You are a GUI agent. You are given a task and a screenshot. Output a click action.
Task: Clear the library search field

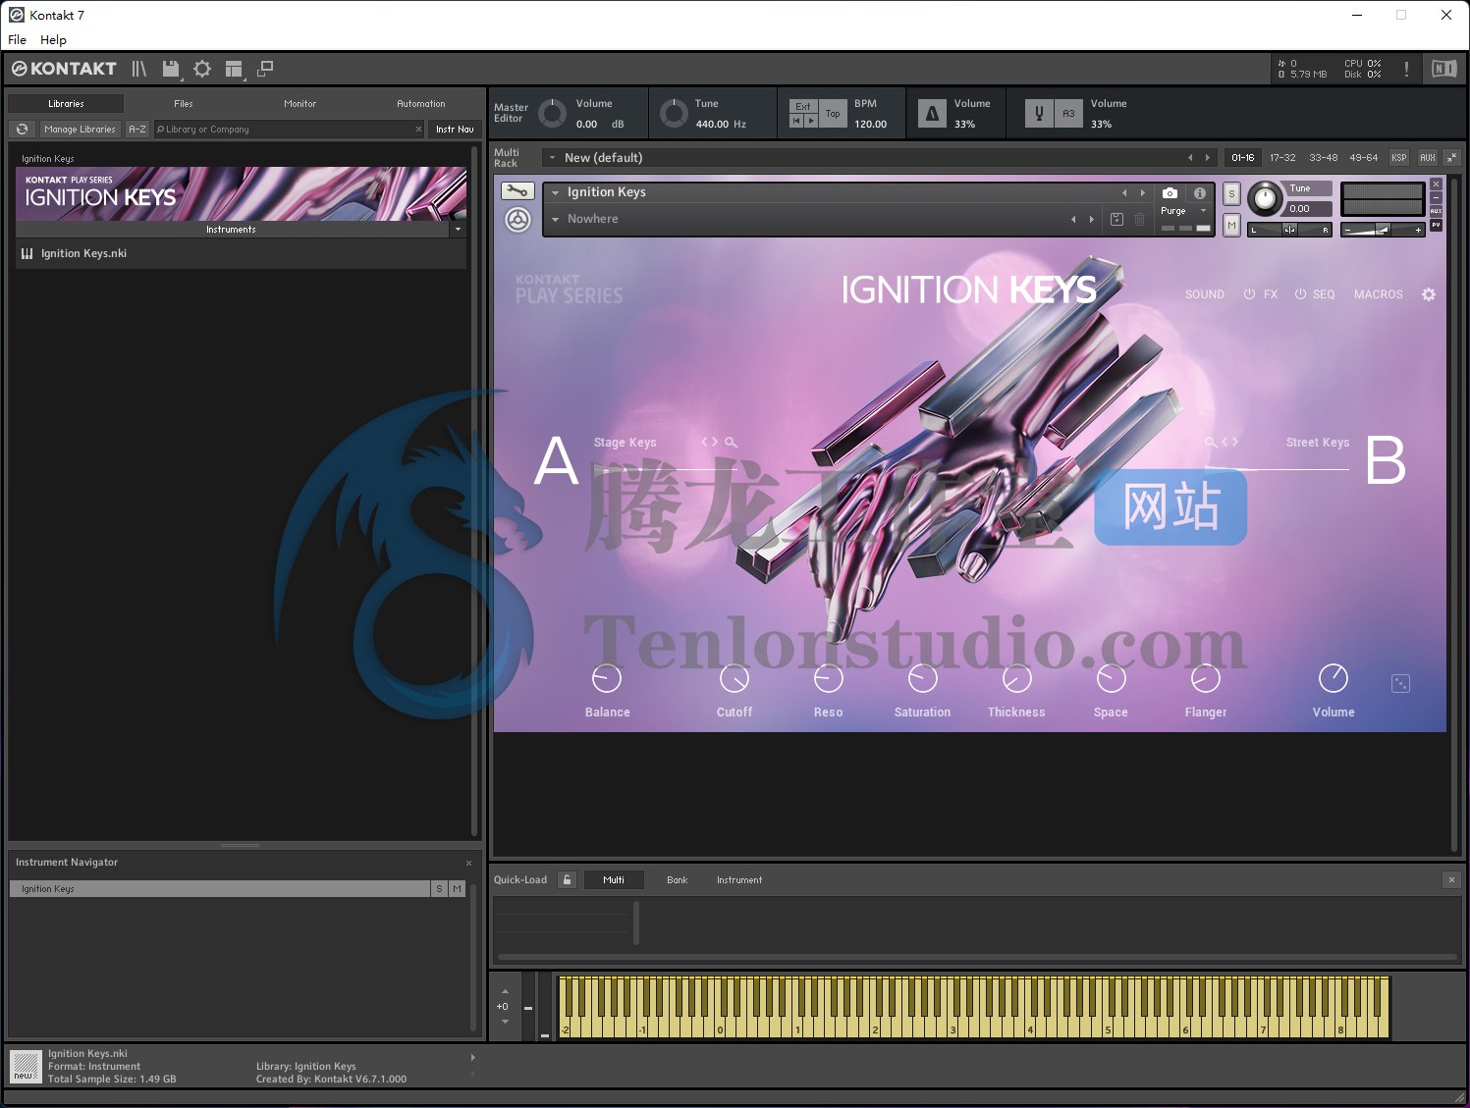(418, 129)
